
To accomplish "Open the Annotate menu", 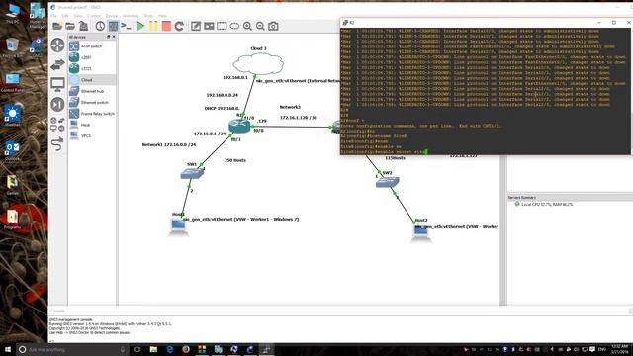I will coord(131,16).
